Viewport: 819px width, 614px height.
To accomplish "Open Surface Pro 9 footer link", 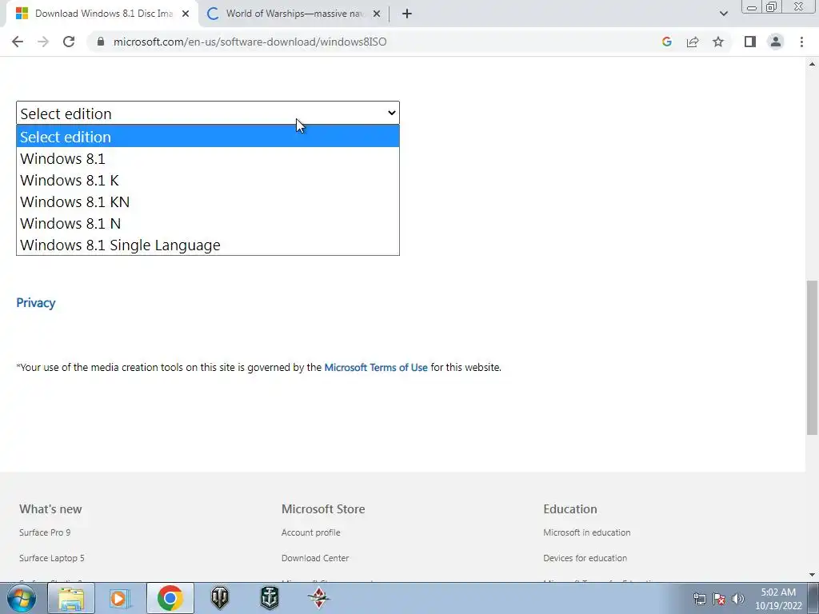I will point(45,532).
